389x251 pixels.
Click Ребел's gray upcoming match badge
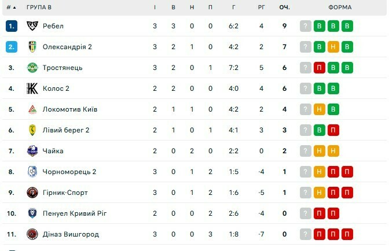305,26
